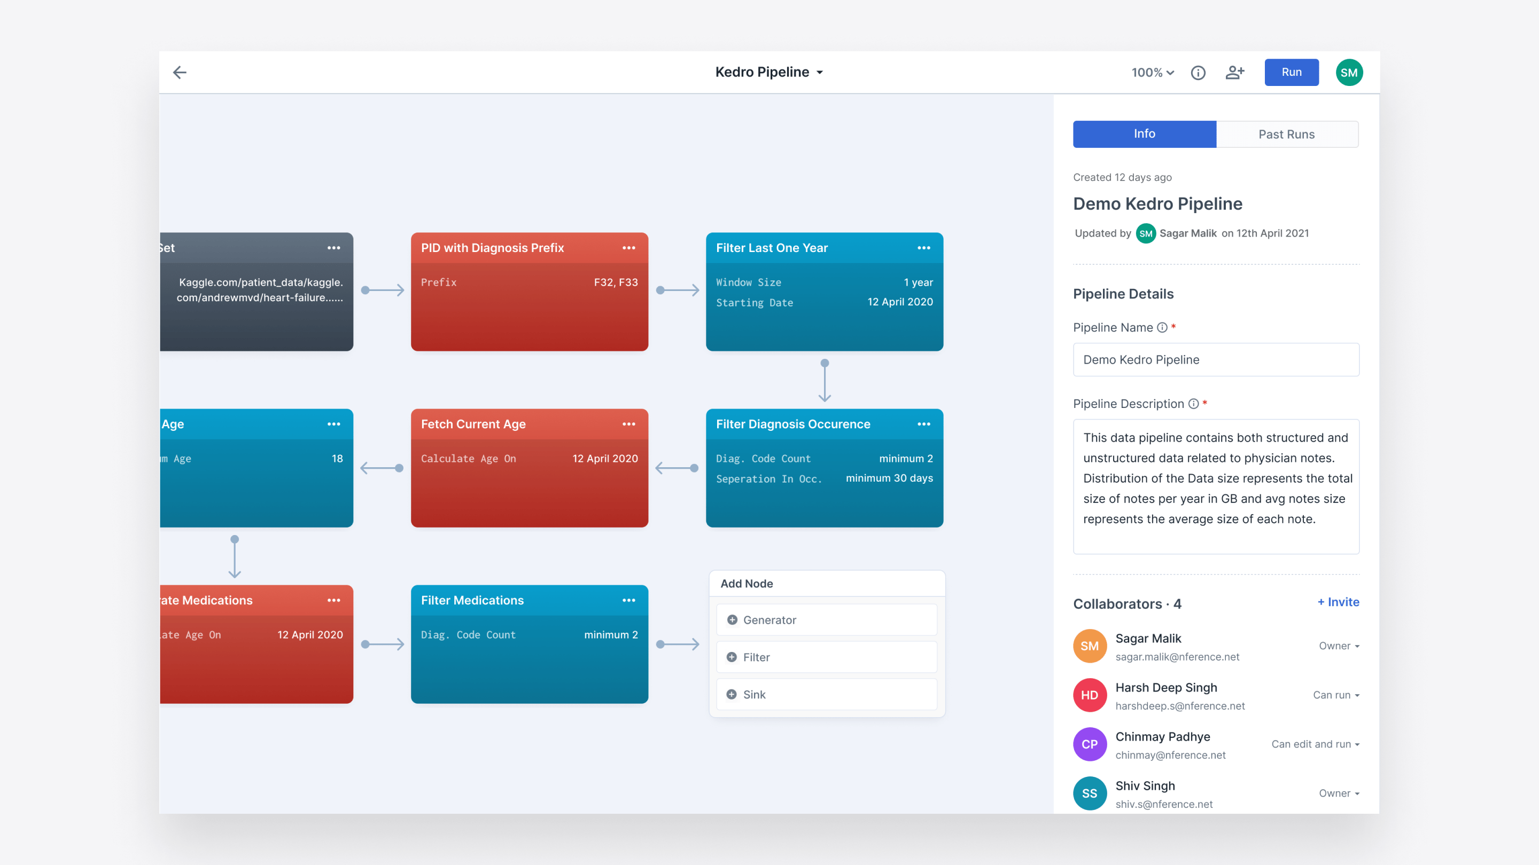Click the + Invite link
1539x865 pixels.
point(1338,602)
